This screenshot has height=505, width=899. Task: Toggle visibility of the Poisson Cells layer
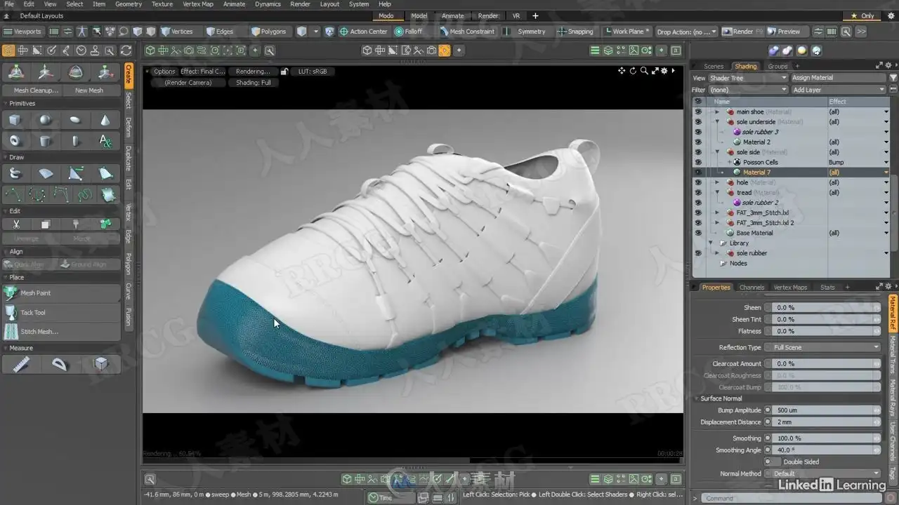click(x=697, y=162)
